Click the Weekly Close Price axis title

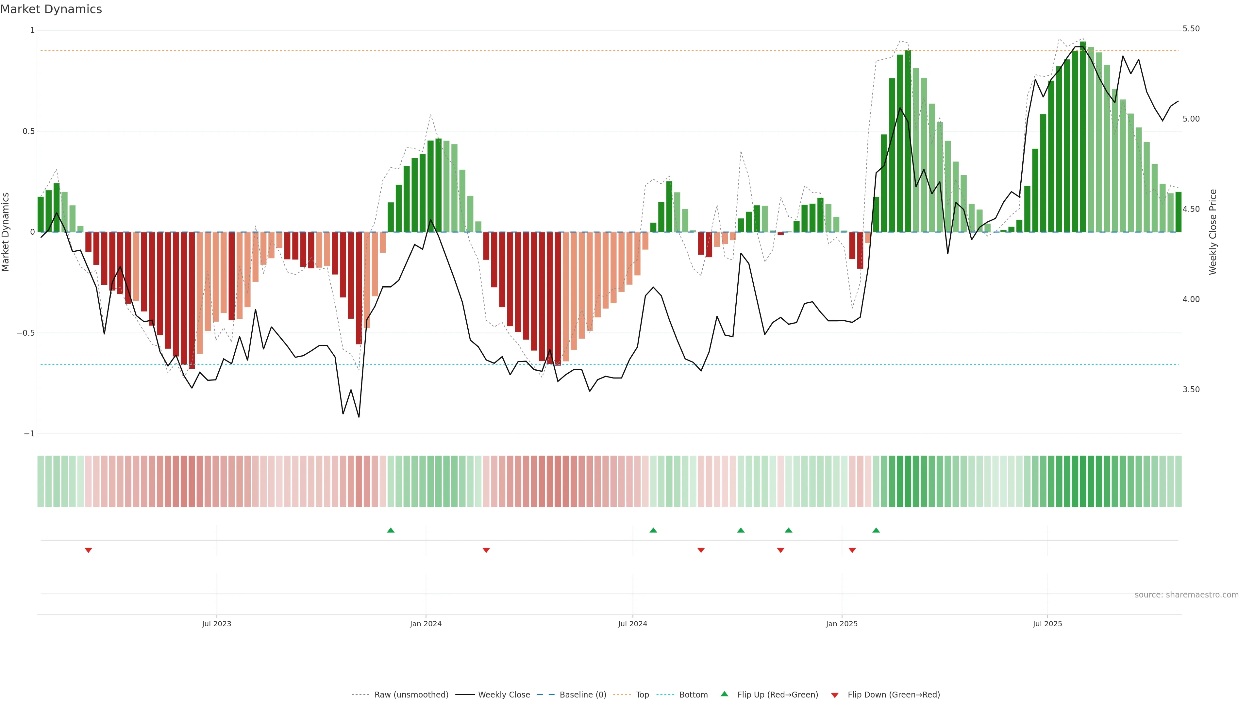tap(1213, 232)
